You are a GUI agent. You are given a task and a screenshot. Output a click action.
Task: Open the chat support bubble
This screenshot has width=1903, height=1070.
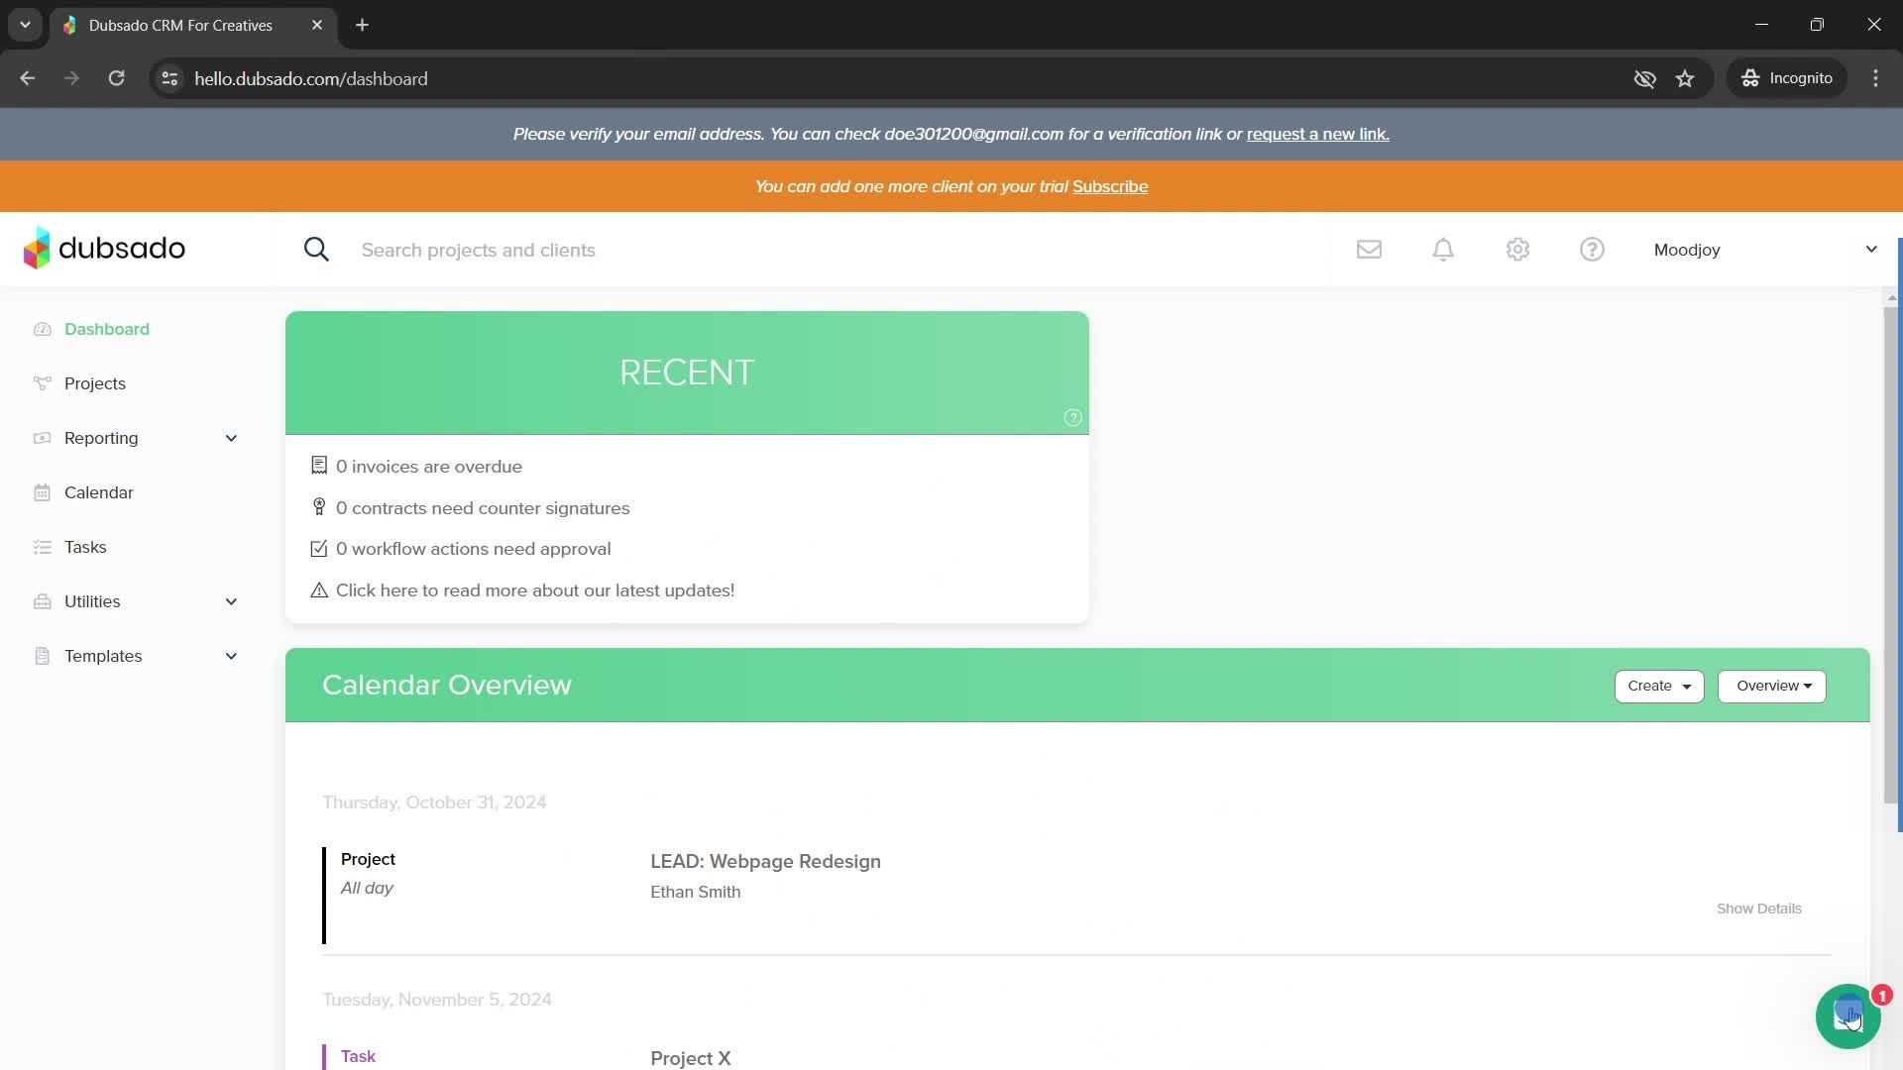pyautogui.click(x=1847, y=1016)
